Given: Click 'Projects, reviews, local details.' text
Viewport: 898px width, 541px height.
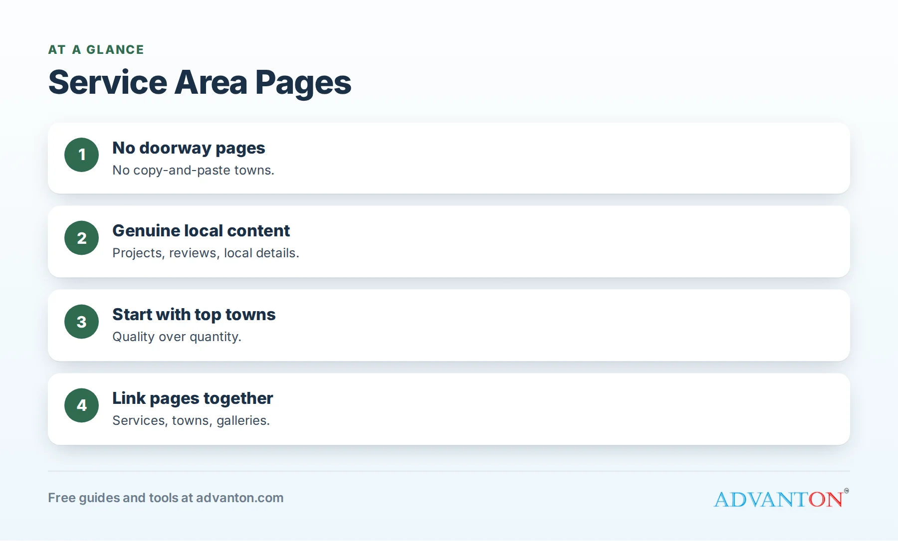Looking at the screenshot, I should [x=206, y=253].
